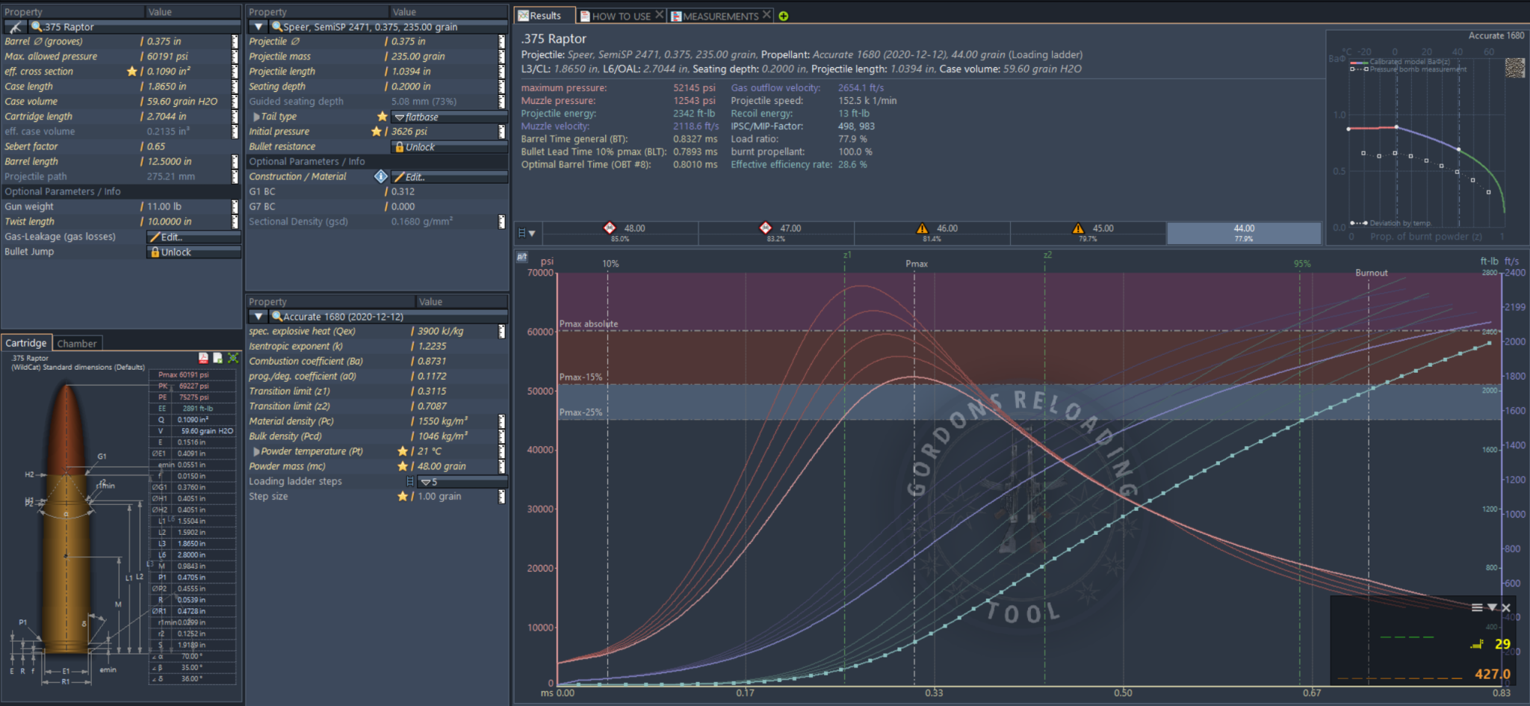This screenshot has width=1530, height=706.
Task: Collapse the projectile panel triangle
Action: click(258, 27)
